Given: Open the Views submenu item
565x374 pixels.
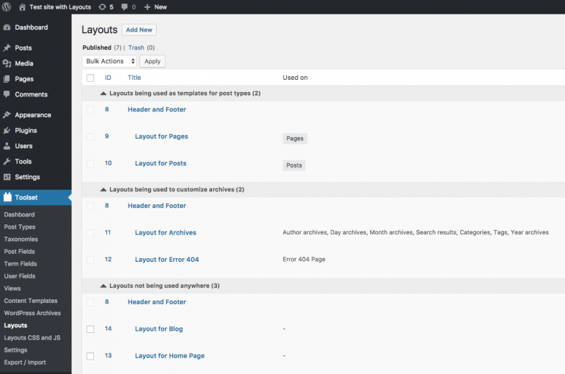Looking at the screenshot, I should point(12,288).
